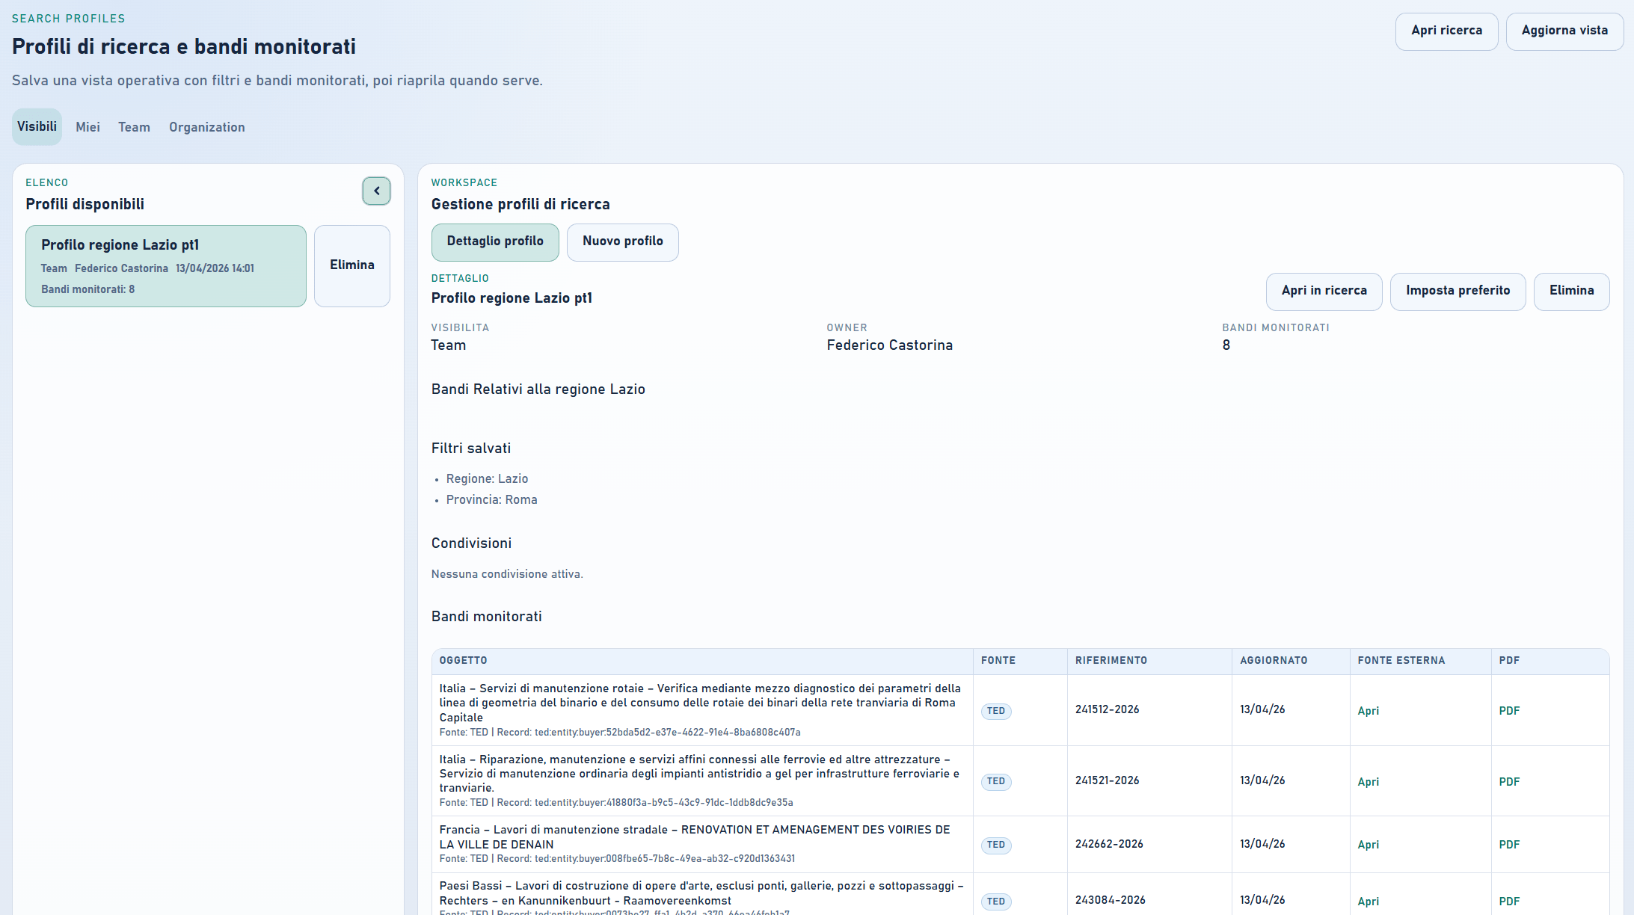Click Aggiorna vista to refresh the view
The width and height of the screenshot is (1634, 915).
[1564, 31]
